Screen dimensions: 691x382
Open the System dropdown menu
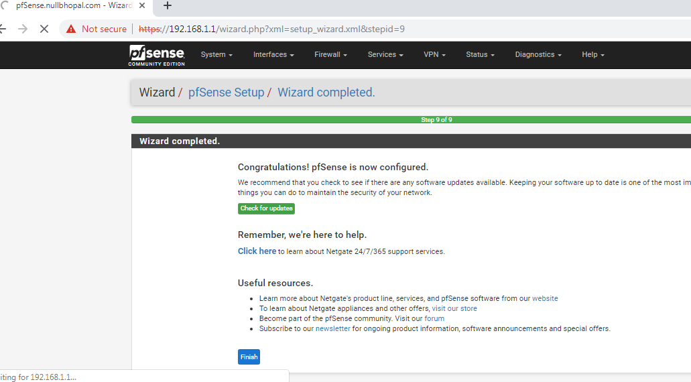(216, 55)
